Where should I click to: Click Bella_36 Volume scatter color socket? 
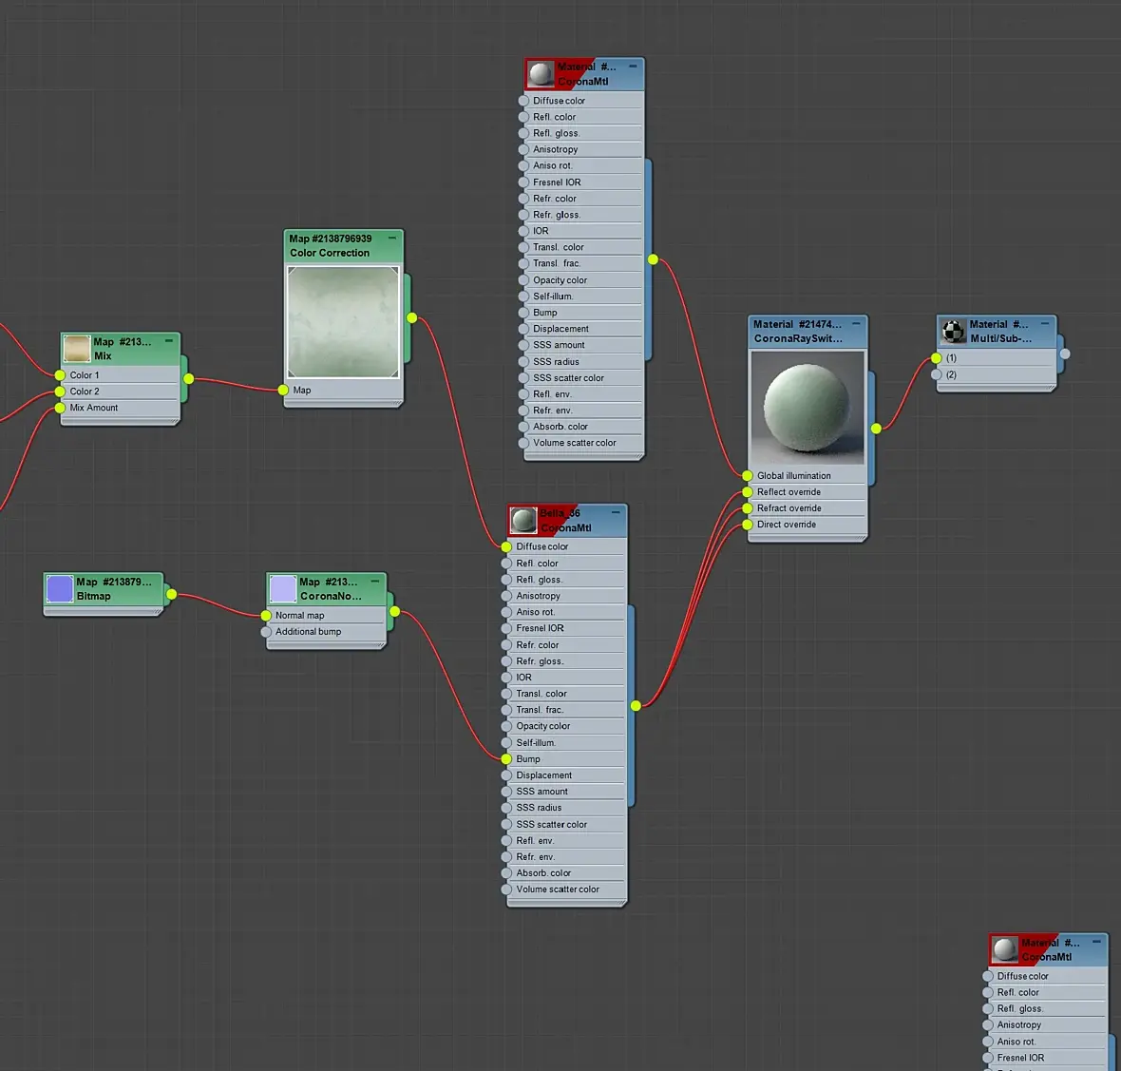click(x=506, y=890)
